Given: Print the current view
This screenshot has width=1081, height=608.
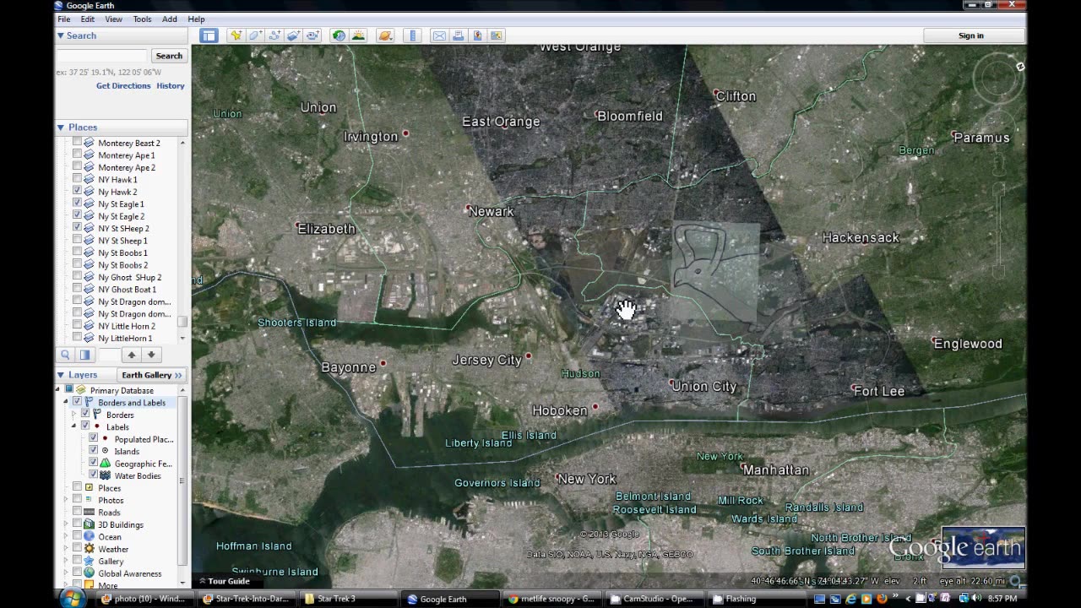Looking at the screenshot, I should pos(458,35).
